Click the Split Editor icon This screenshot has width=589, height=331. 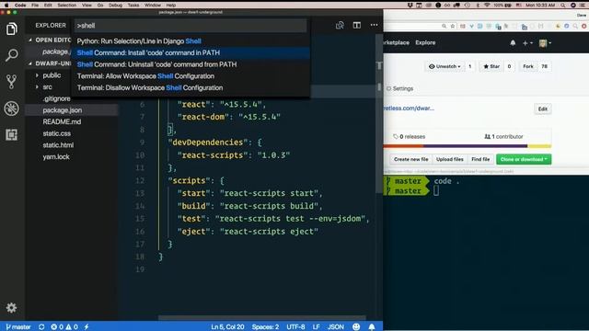(357, 25)
